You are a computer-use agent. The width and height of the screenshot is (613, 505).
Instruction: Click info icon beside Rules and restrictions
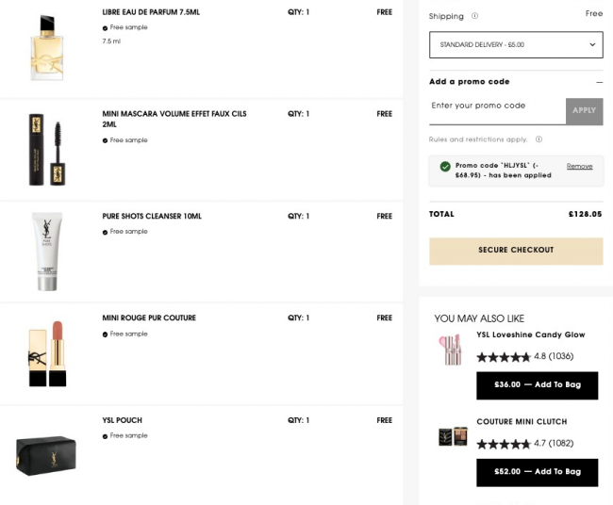[538, 139]
